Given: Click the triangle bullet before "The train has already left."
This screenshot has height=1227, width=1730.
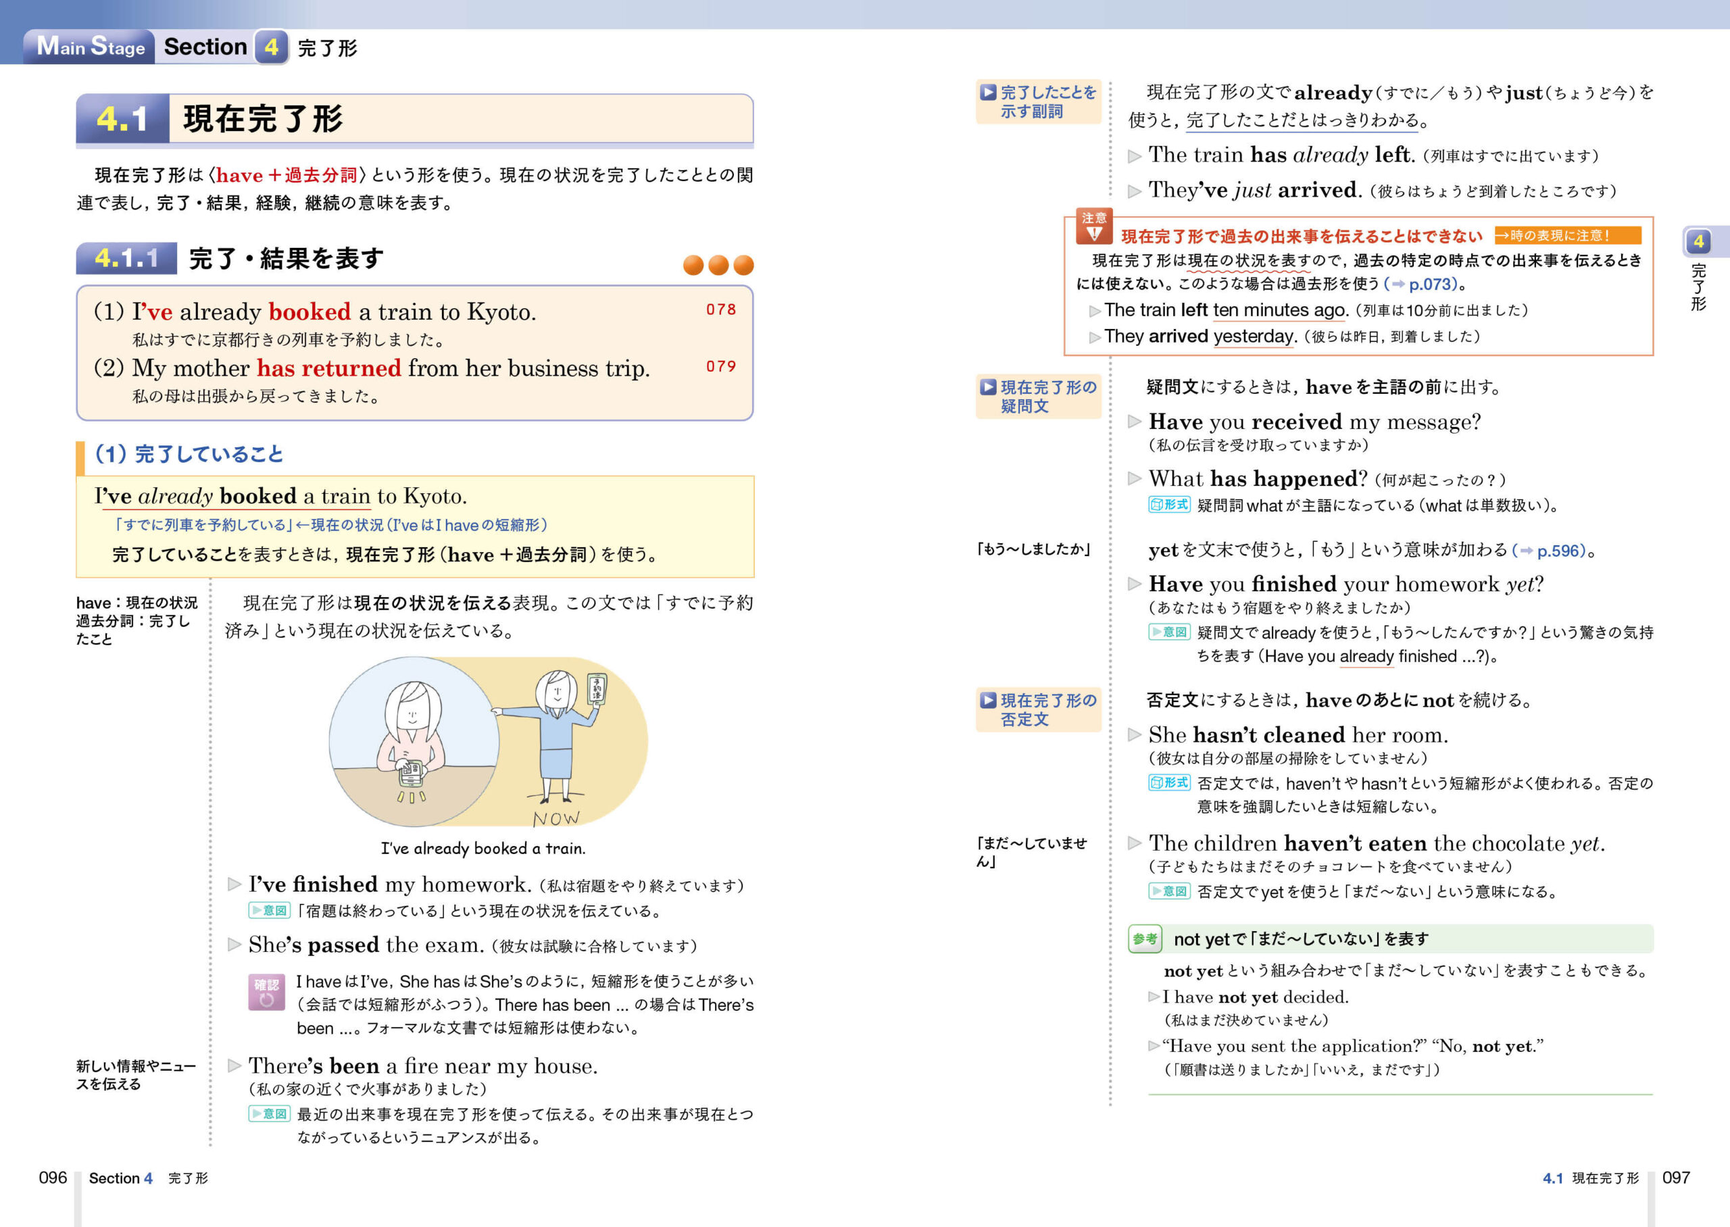Looking at the screenshot, I should click(1135, 156).
